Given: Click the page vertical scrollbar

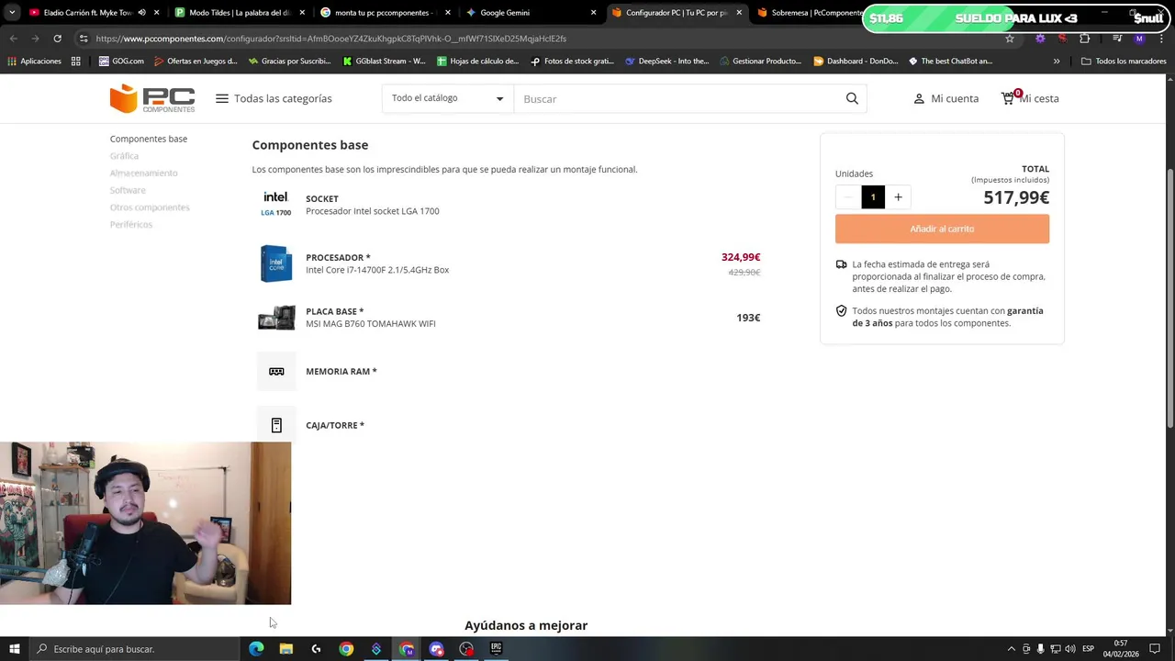Looking at the screenshot, I should tap(1169, 298).
